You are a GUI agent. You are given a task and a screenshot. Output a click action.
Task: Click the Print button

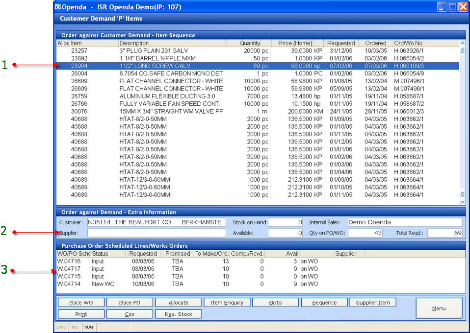point(81,314)
